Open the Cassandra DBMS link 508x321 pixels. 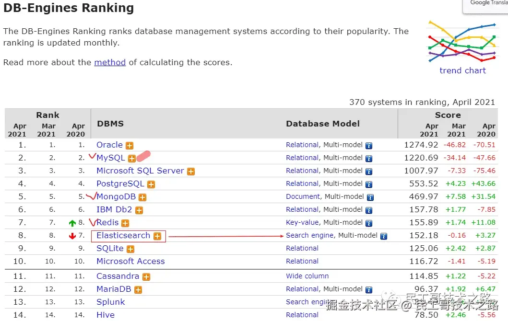click(118, 276)
